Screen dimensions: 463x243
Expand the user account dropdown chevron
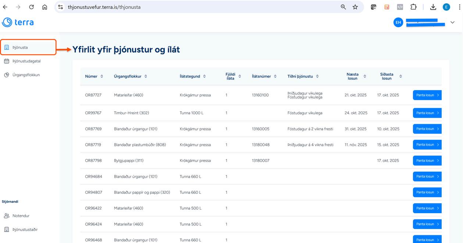pyautogui.click(x=452, y=22)
